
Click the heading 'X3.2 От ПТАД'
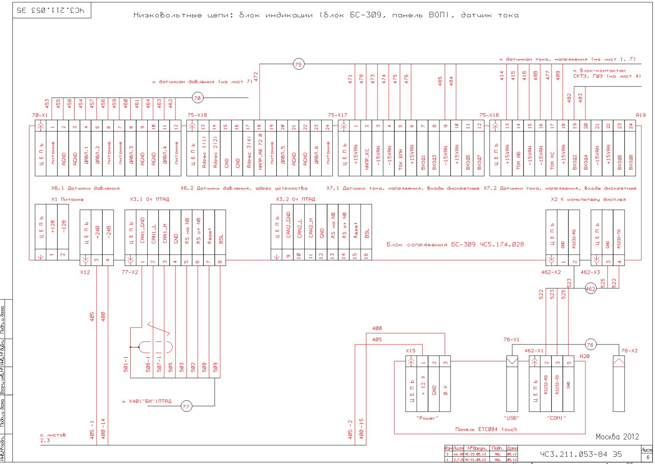[296, 200]
